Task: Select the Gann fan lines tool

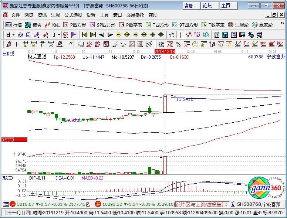Action: tap(90, 44)
